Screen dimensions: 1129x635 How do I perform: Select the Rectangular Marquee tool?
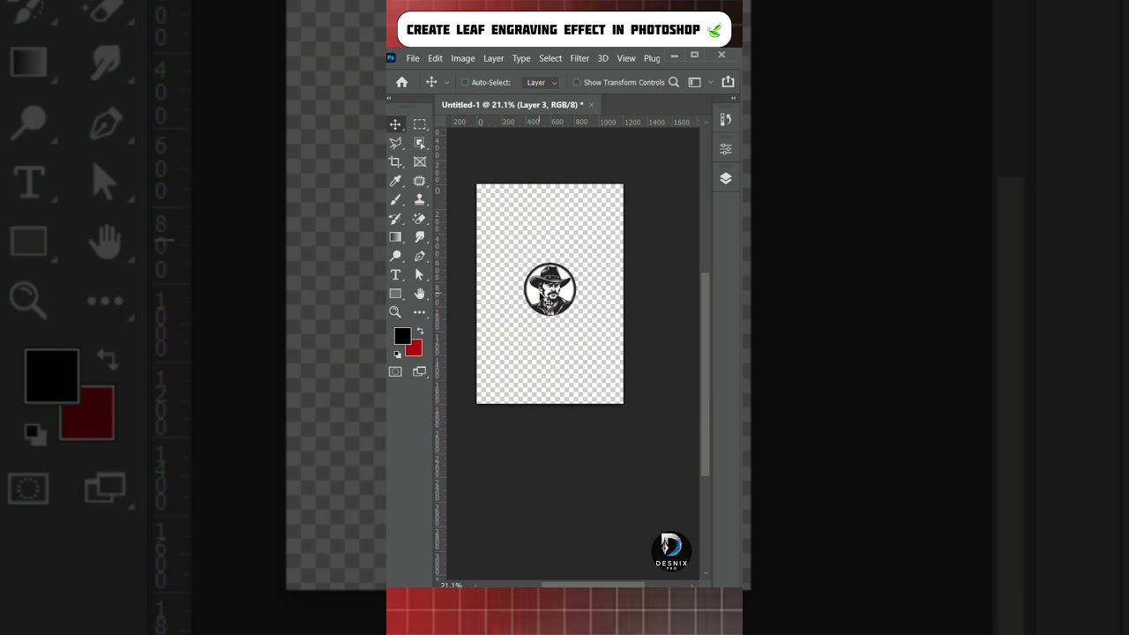420,124
